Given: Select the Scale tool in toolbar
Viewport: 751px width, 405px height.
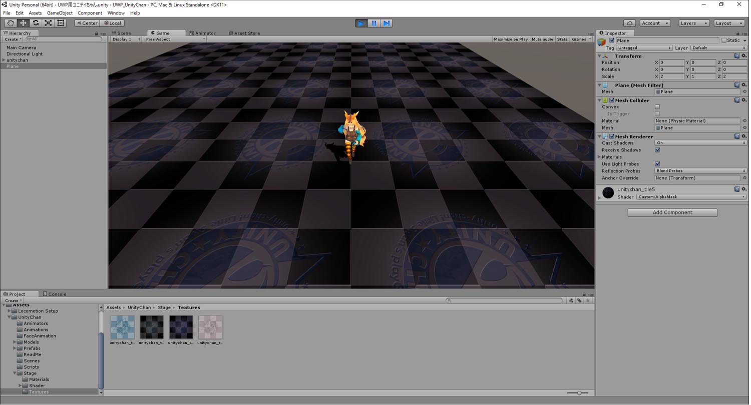Looking at the screenshot, I should click(x=48, y=23).
